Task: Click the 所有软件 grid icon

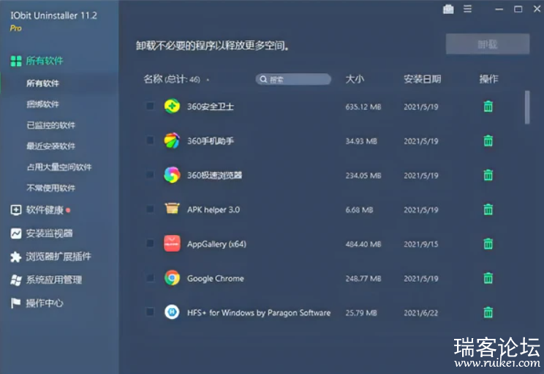Action: [x=16, y=61]
